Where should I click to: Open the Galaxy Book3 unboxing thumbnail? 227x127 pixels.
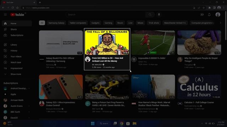click(61, 42)
